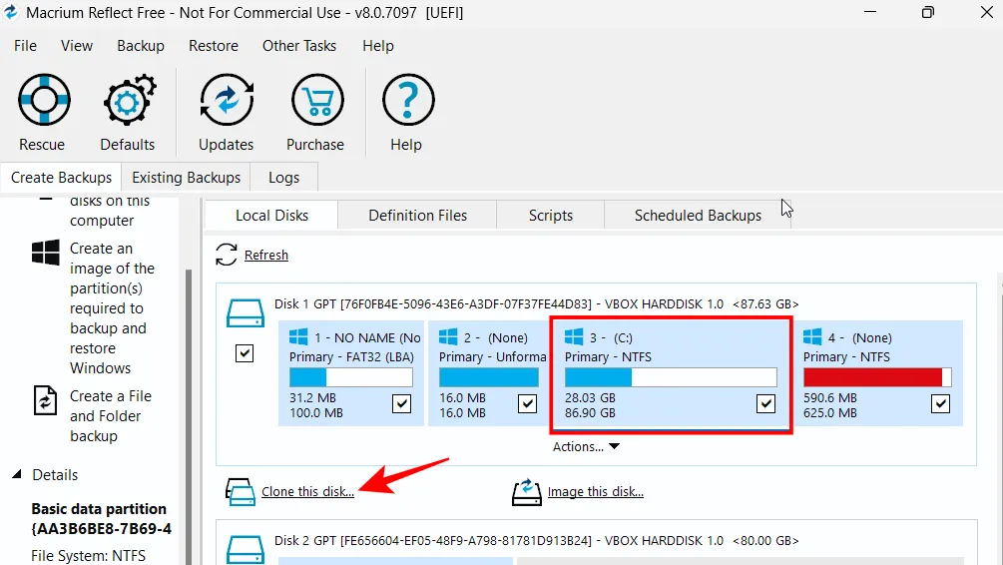This screenshot has height=565, width=1003.
Task: Click partition 1 FAT32 usage bar
Action: pyautogui.click(x=351, y=377)
